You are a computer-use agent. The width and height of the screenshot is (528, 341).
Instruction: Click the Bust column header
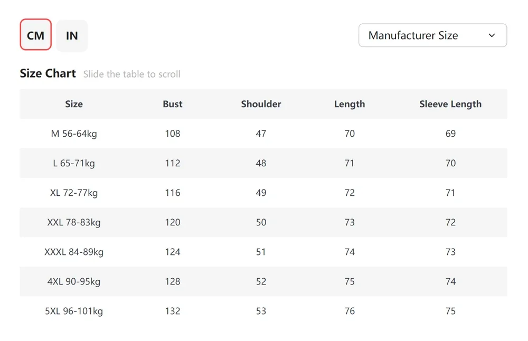pyautogui.click(x=173, y=104)
